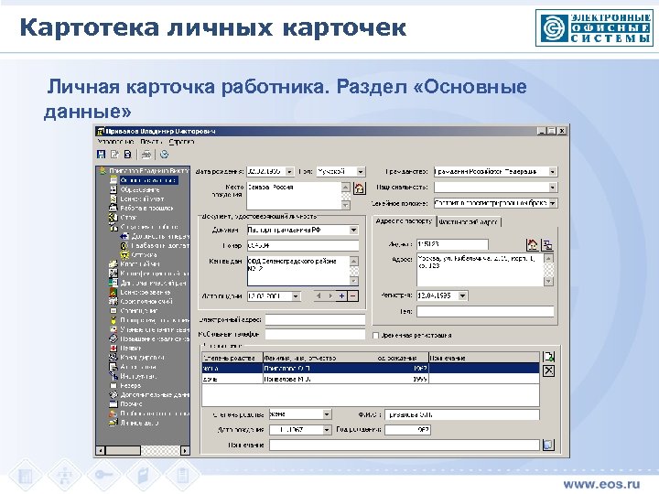Click previous document left arrow
Image resolution: width=659 pixels, height=494 pixels.
pyautogui.click(x=319, y=296)
